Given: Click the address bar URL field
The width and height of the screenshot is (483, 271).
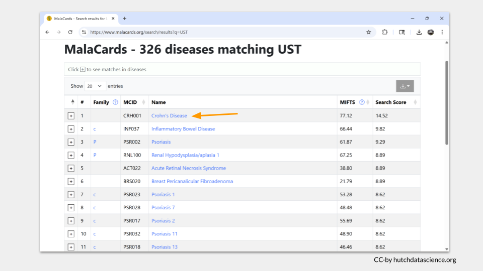Looking at the screenshot, I should 226,32.
